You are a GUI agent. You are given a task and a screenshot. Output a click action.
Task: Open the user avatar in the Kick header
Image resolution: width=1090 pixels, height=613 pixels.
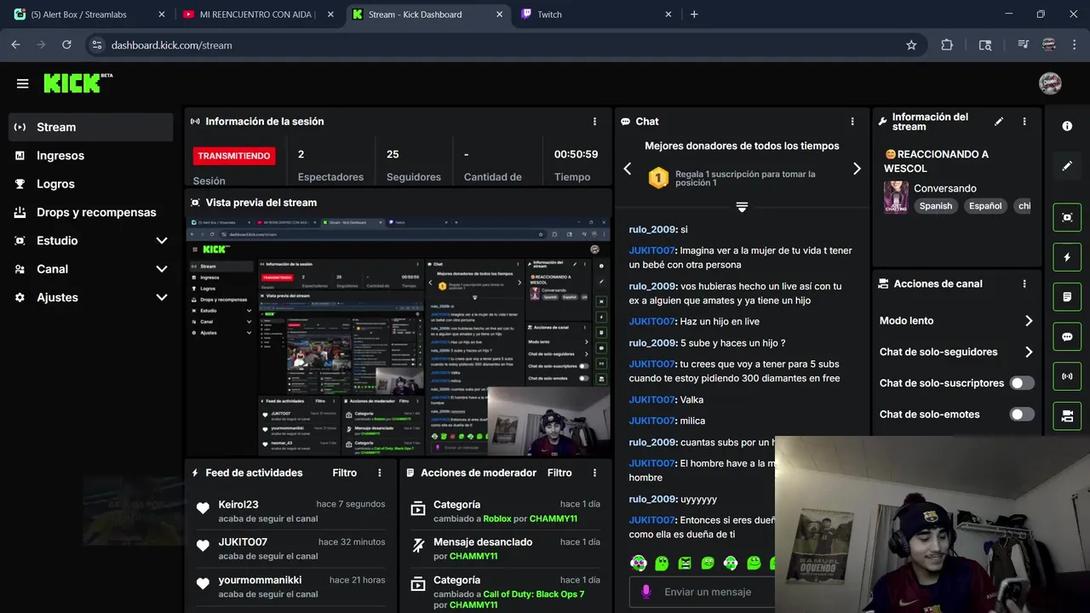click(1050, 83)
